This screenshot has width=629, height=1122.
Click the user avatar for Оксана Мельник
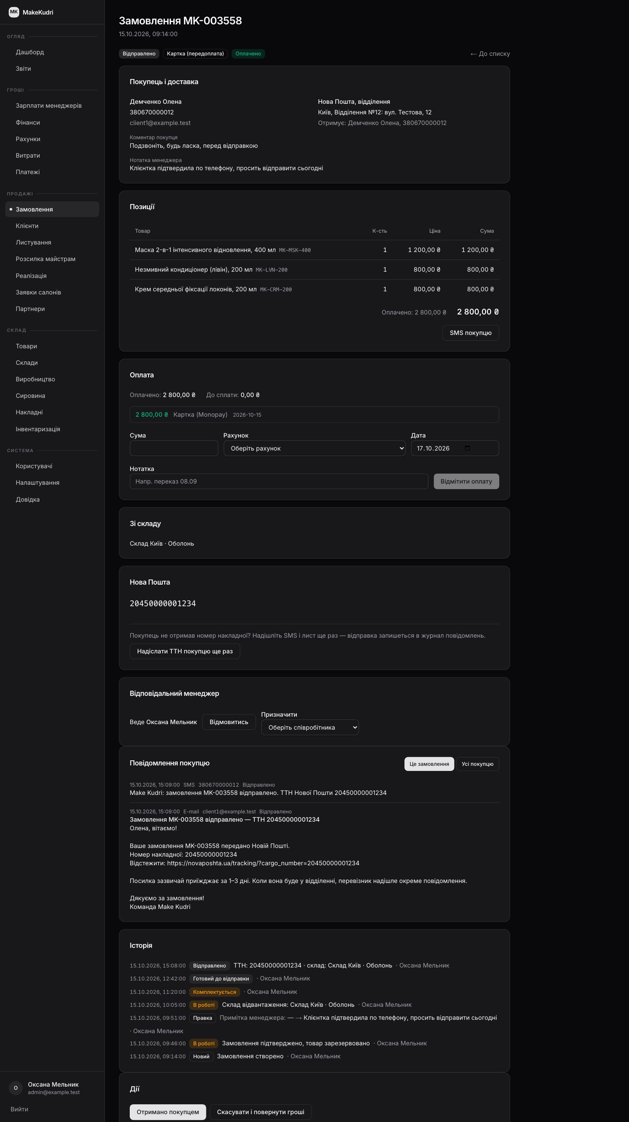point(16,1087)
